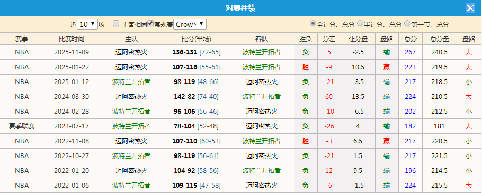Click the 总分 column header

click(x=410, y=39)
